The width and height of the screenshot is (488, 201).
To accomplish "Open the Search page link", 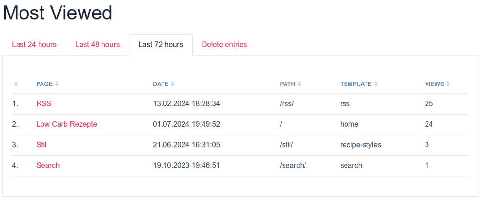I will click(48, 165).
